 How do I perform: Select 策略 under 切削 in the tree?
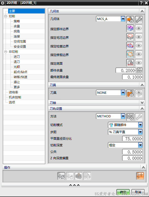[x=17, y=21]
